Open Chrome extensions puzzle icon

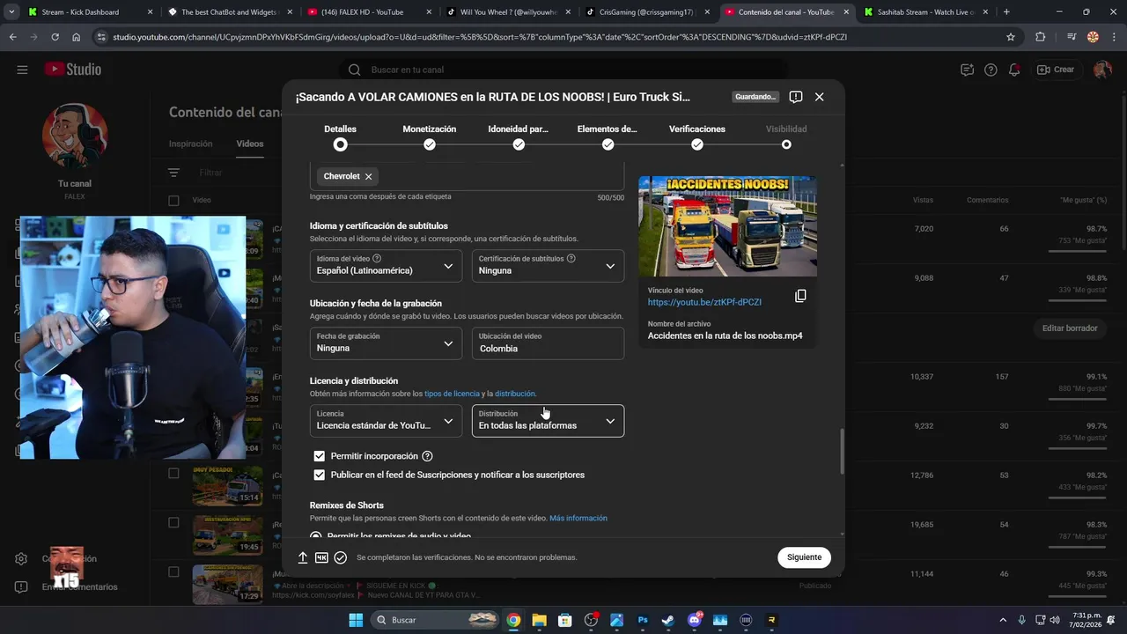coord(1041,37)
